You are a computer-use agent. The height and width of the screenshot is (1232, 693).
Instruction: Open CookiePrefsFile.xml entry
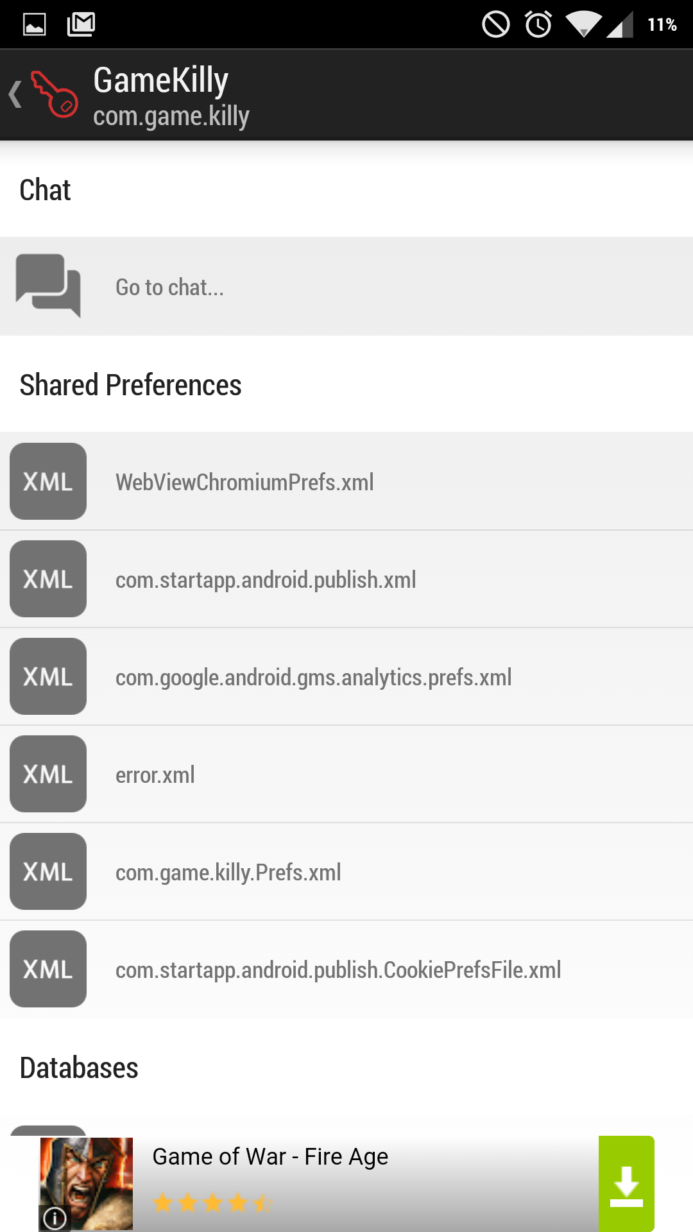pos(338,970)
